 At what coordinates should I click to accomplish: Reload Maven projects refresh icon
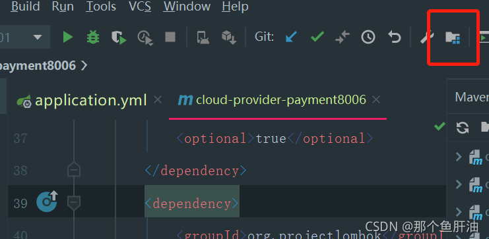pos(463,128)
